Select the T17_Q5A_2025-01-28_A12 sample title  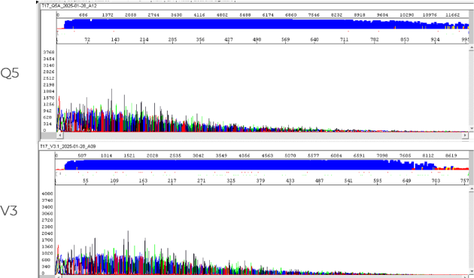click(x=69, y=6)
